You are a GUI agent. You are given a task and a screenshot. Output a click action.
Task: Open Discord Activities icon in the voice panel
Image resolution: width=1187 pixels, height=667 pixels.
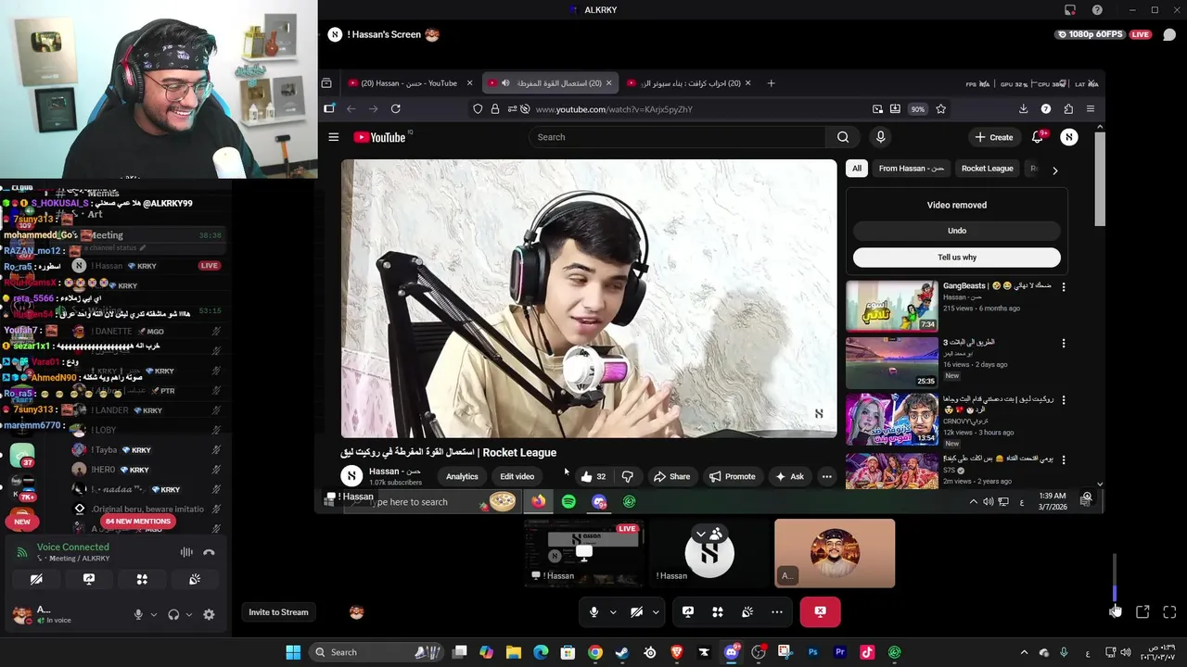tap(142, 579)
